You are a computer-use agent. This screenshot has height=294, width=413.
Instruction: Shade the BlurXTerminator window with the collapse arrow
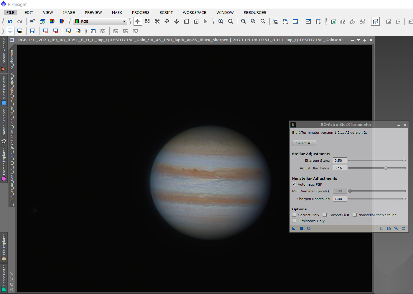399,125
